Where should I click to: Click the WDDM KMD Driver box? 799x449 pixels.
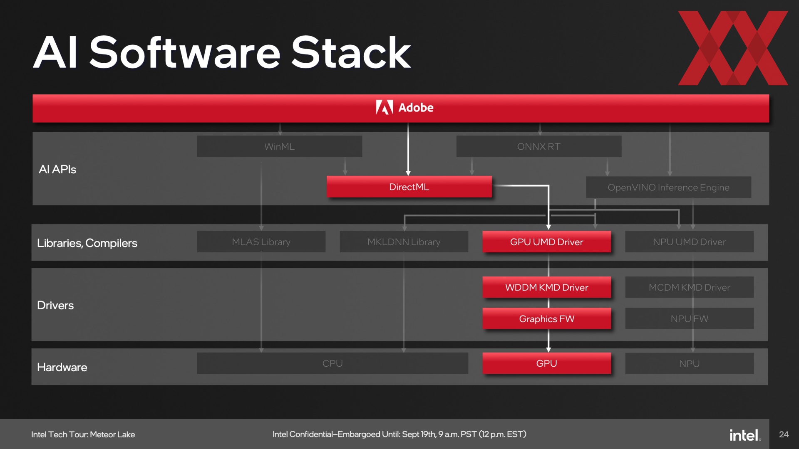[546, 287]
